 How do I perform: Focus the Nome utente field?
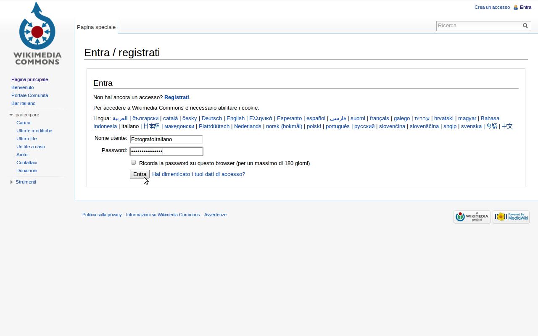click(166, 139)
